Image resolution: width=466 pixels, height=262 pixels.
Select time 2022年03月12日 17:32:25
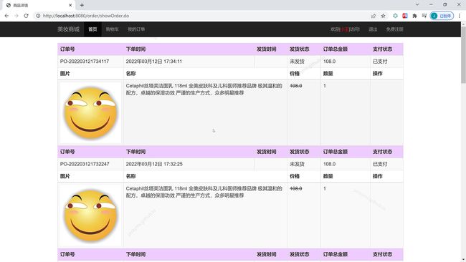click(154, 164)
